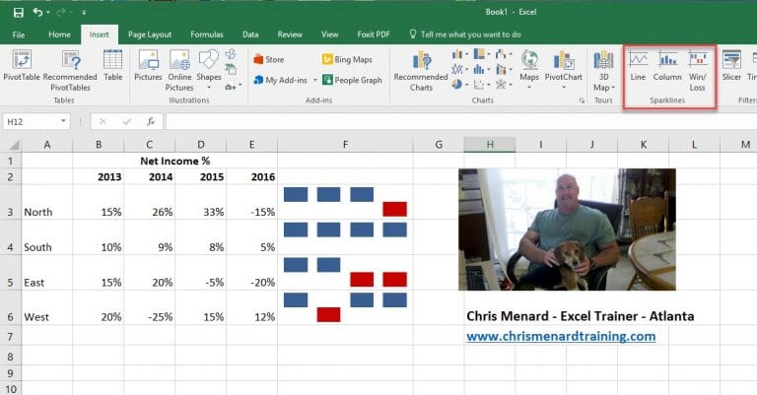The height and width of the screenshot is (395, 757).
Task: Click in the formula bar
Action: click(x=461, y=121)
